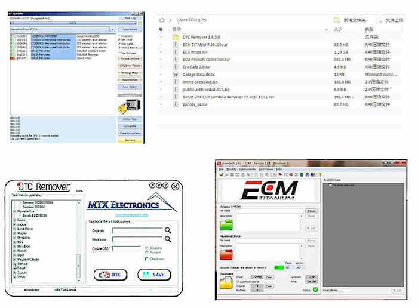Click the Originale file path input field
This screenshot has width=418, height=308.
pyautogui.click(x=137, y=231)
